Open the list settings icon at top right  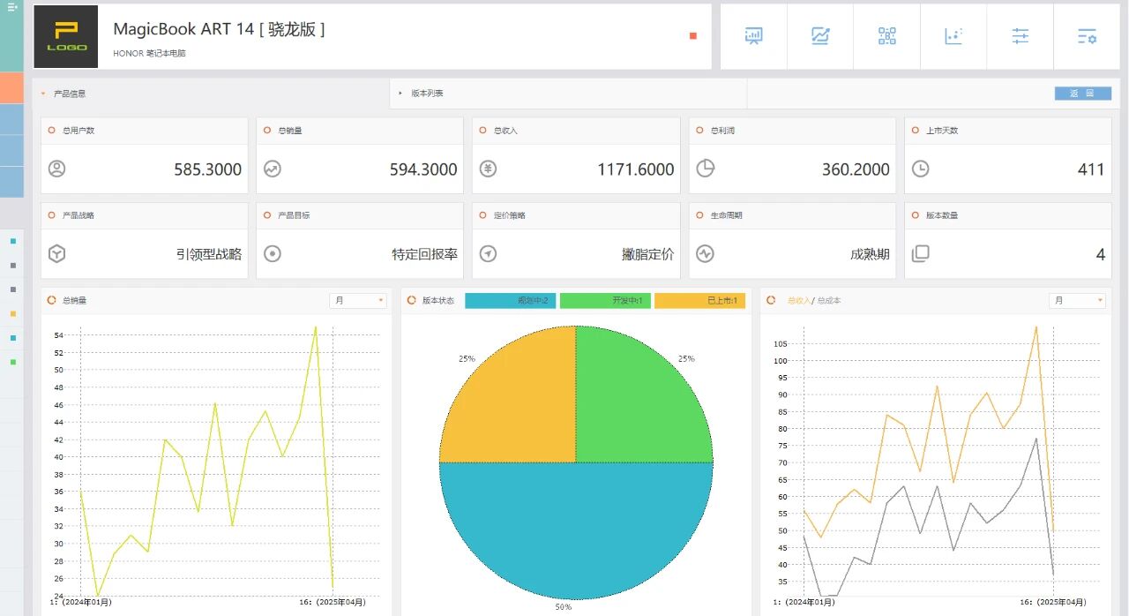tap(1087, 36)
